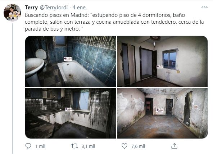Click the watermark logo on kitchen photo

coord(69,109)
